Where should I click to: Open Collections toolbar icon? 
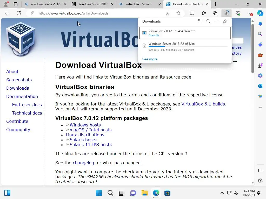coord(215,13)
